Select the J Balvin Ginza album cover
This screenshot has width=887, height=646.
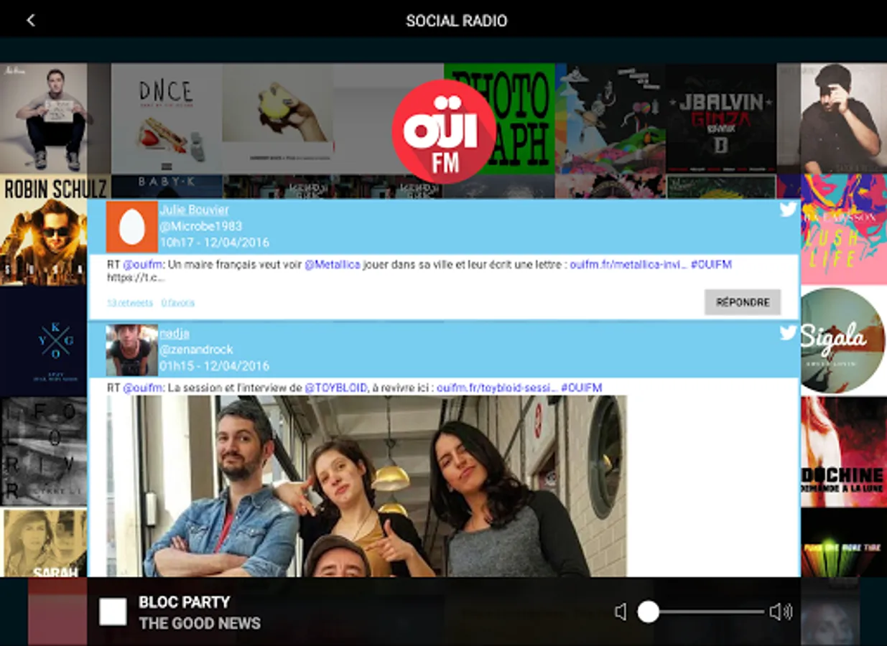click(721, 118)
